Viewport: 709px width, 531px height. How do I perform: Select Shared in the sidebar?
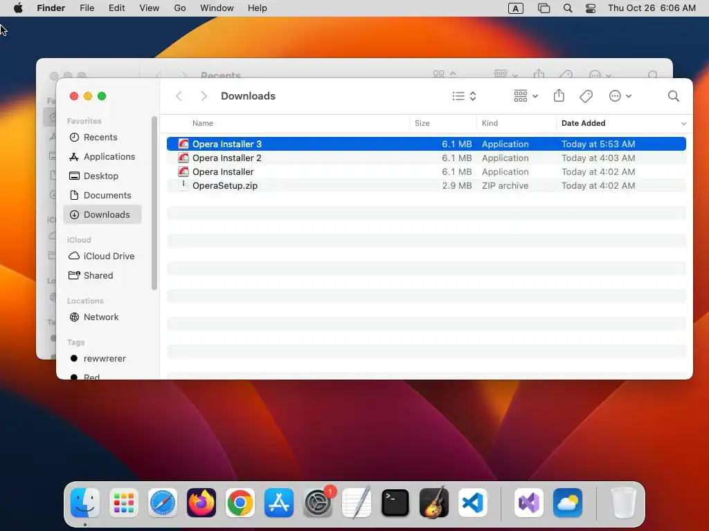(x=102, y=275)
